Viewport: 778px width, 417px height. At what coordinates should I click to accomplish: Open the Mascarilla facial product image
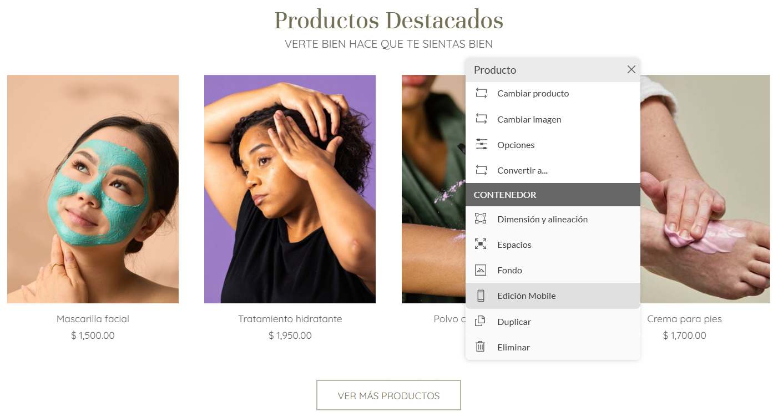[93, 189]
